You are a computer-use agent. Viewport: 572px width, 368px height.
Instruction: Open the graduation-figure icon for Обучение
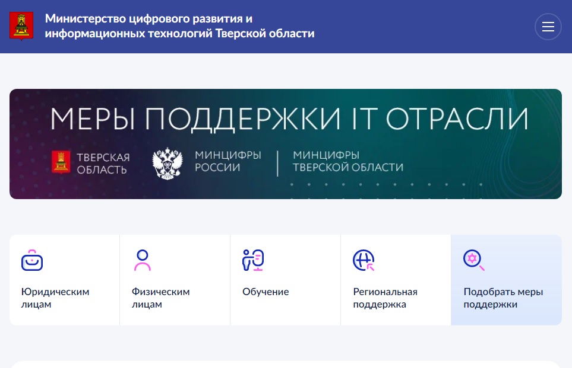253,260
